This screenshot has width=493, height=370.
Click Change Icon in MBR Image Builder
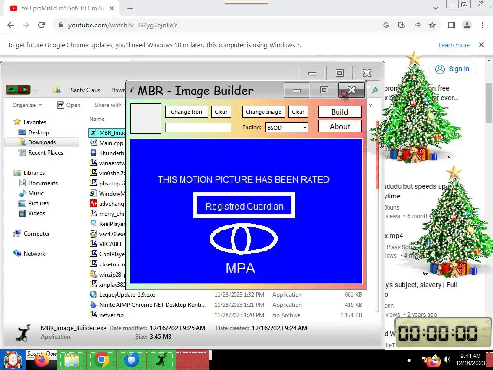click(x=186, y=112)
